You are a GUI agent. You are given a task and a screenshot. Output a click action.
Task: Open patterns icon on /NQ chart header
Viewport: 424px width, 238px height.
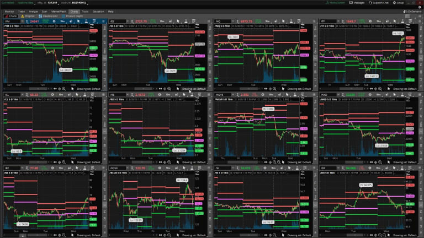(x=299, y=21)
